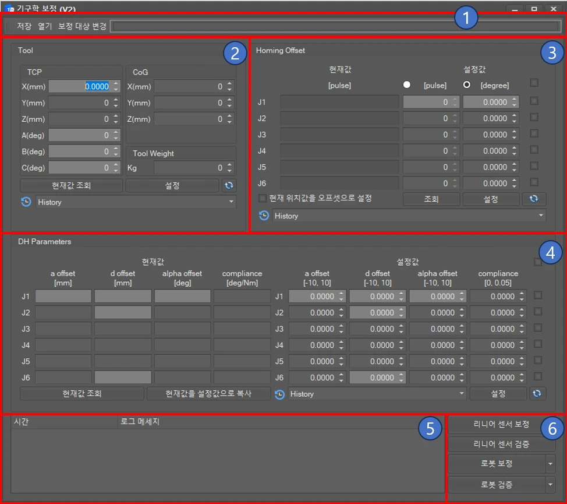Image resolution: width=567 pixels, height=504 pixels.
Task: Click the refresh icon in Homing Offset panel
Action: [534, 199]
